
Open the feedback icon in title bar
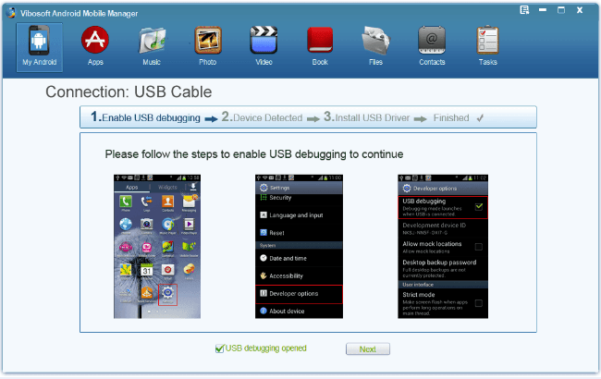click(x=524, y=10)
